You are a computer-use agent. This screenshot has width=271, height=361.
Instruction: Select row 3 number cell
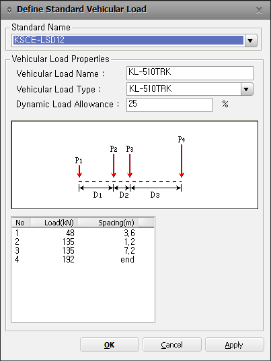tap(17, 250)
